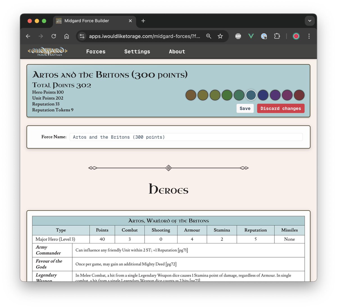Choose the selected steel-blue color swatch
Screen dimensions: 337x308
251,95
